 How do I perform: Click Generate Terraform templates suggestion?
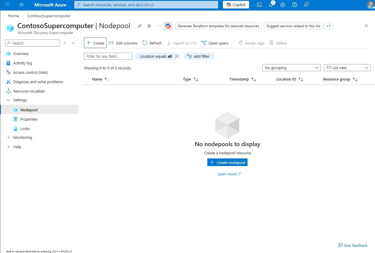[x=218, y=26]
